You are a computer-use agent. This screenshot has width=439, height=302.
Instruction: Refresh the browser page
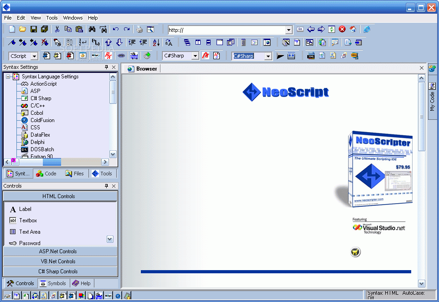pyautogui.click(x=331, y=29)
